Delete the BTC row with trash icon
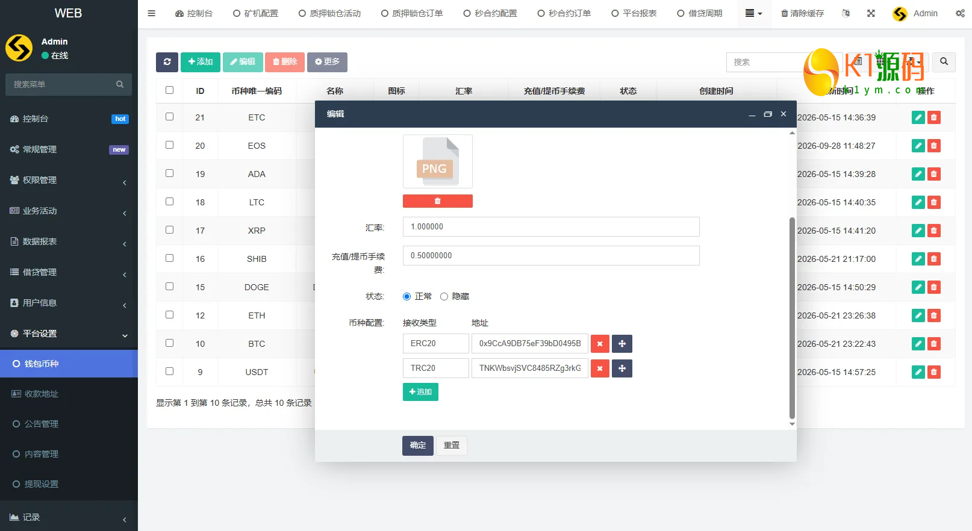This screenshot has height=531, width=972. coord(934,344)
